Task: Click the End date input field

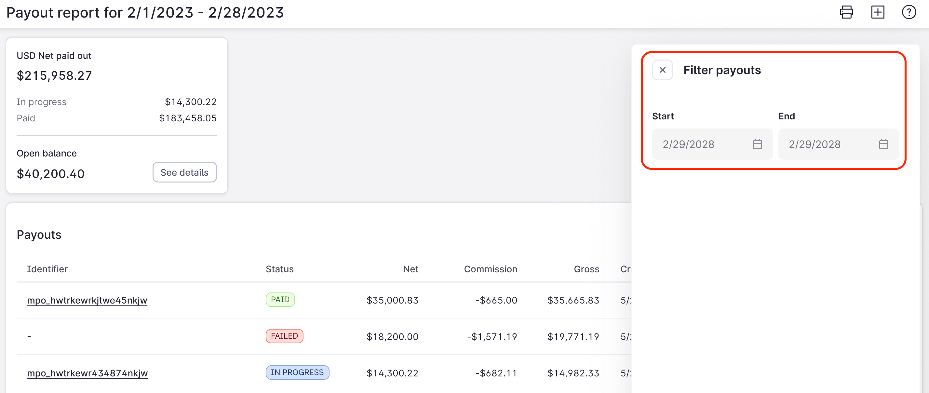Action: (826, 144)
